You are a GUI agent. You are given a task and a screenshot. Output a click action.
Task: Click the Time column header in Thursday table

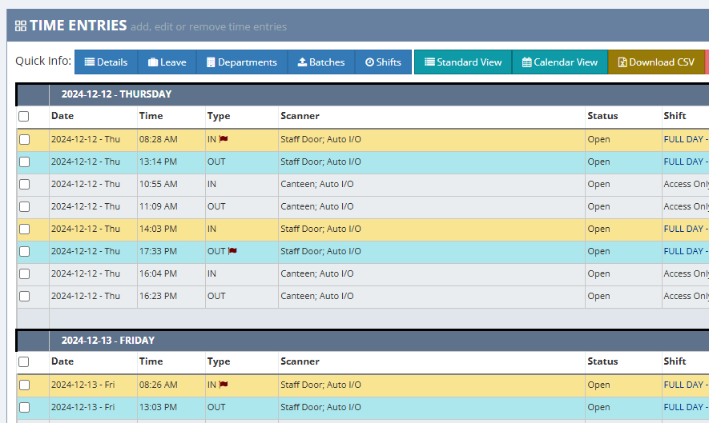click(151, 116)
